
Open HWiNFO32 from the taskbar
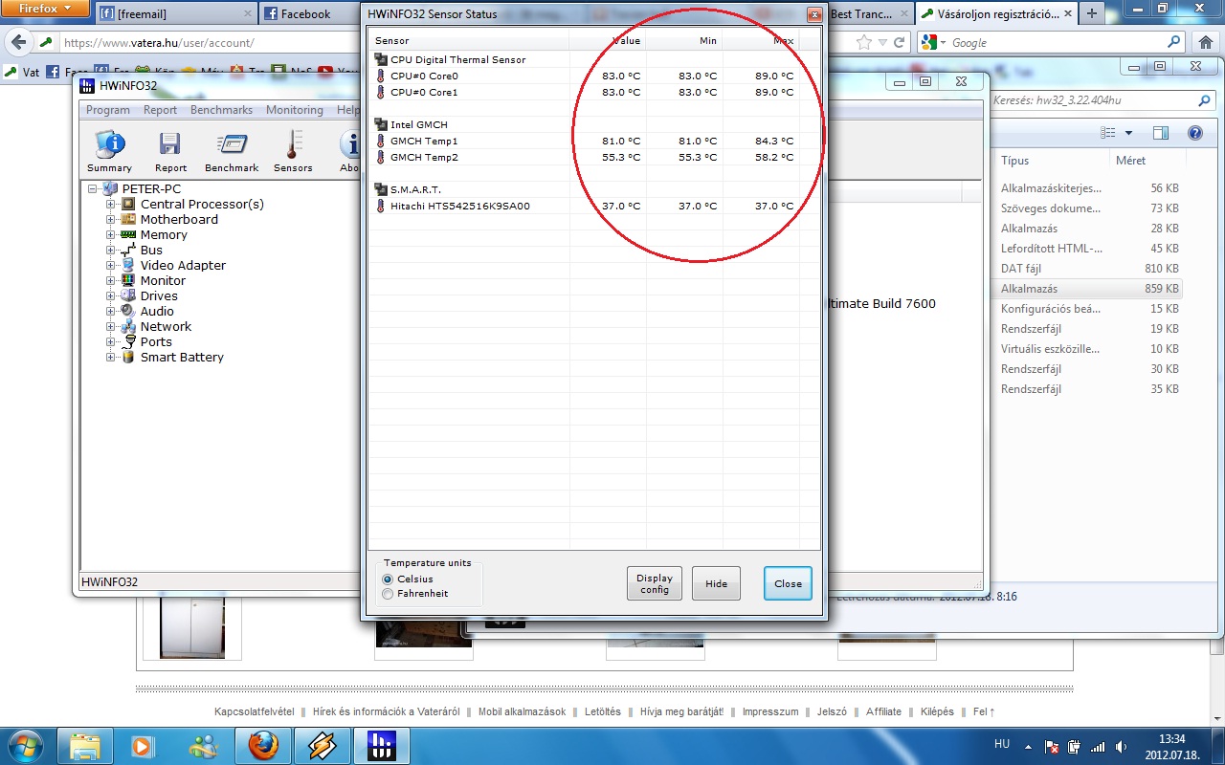[x=382, y=746]
